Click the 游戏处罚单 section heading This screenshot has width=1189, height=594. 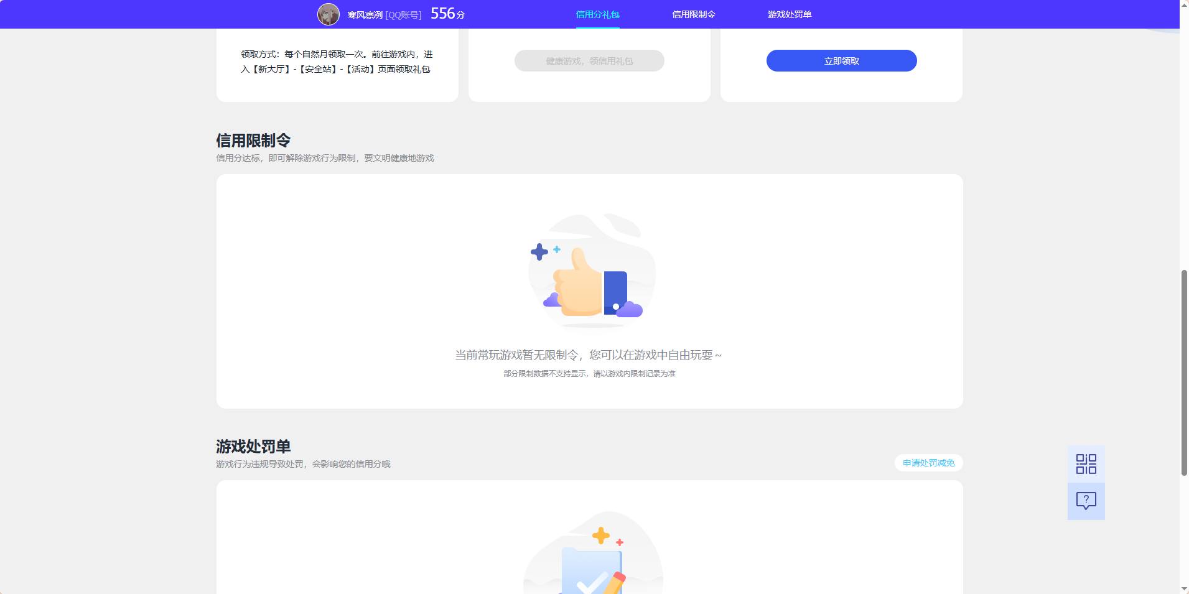coord(253,447)
